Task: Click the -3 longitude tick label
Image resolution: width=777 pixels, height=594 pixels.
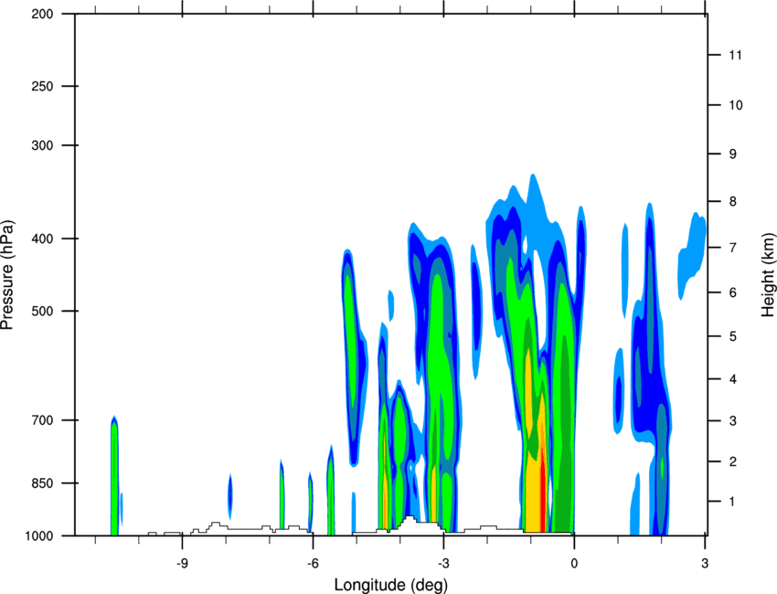Action: click(443, 563)
